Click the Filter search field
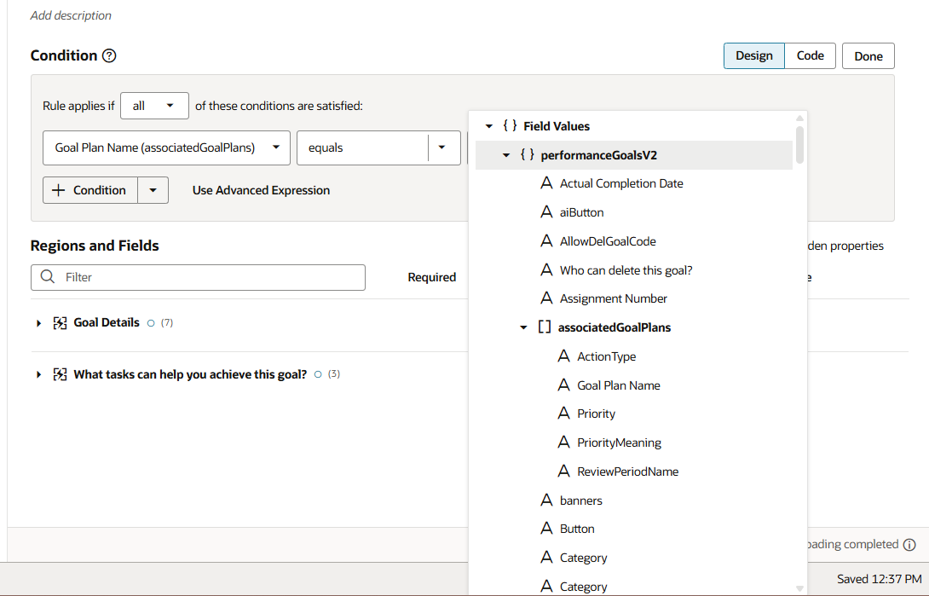This screenshot has height=596, width=929. 198,277
